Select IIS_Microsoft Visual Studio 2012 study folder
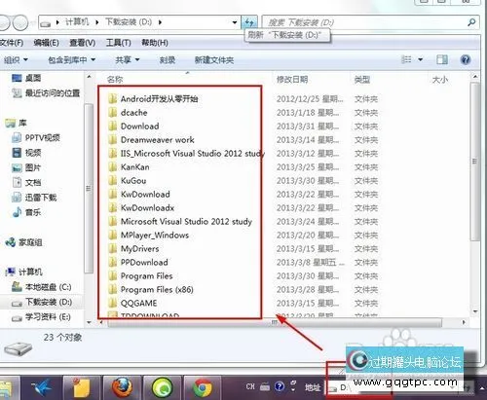 pyautogui.click(x=186, y=154)
